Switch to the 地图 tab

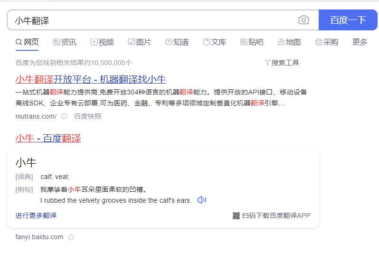click(289, 42)
